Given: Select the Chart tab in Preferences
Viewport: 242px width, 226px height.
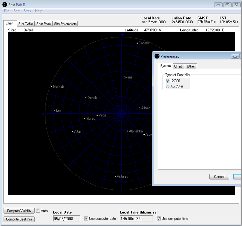Looking at the screenshot, I should [178, 66].
